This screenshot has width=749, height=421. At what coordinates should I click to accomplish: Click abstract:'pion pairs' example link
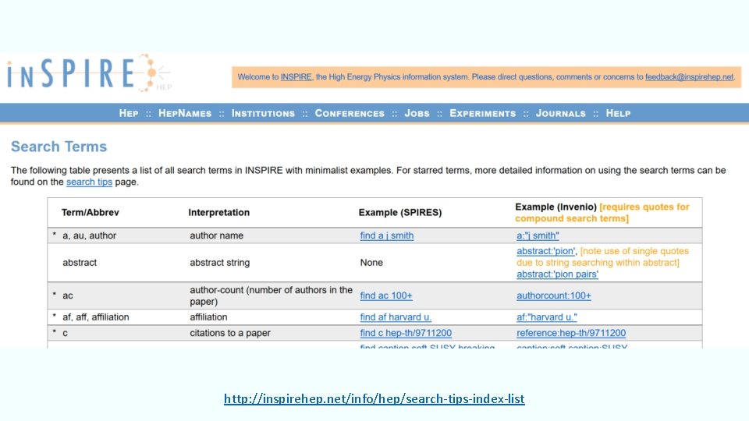(557, 274)
